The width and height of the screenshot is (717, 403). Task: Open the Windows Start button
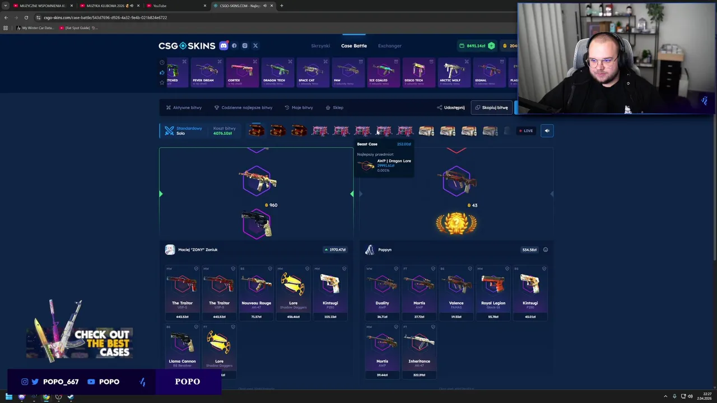pos(9,397)
